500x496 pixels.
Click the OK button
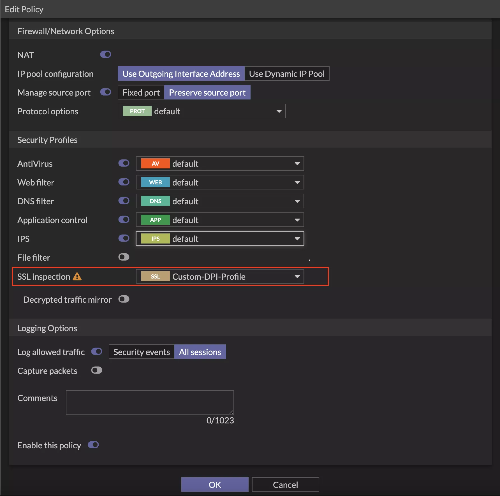tap(215, 485)
